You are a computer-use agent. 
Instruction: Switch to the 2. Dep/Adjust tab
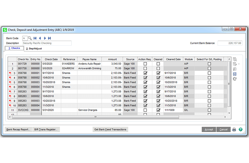click(x=34, y=49)
